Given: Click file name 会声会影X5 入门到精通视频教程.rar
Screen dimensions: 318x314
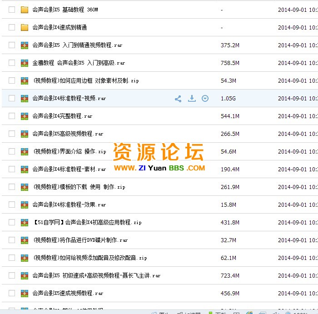Looking at the screenshot, I should (77, 45).
